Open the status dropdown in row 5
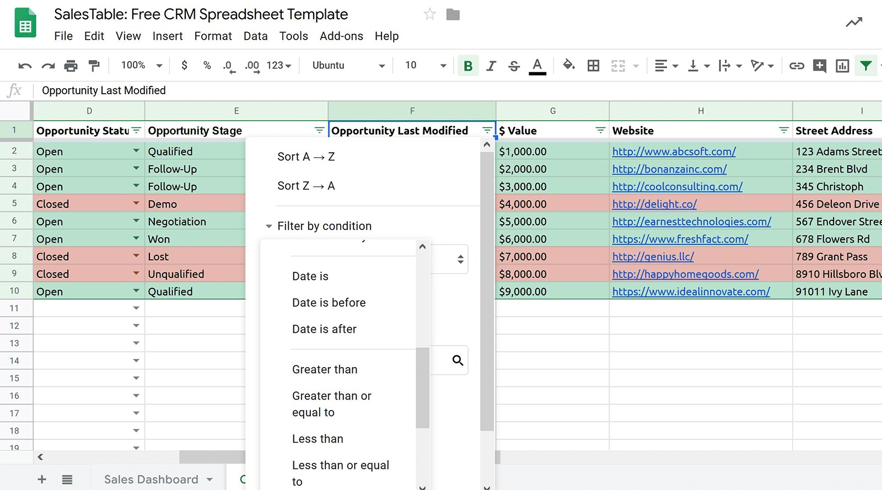The width and height of the screenshot is (882, 490). click(x=136, y=203)
